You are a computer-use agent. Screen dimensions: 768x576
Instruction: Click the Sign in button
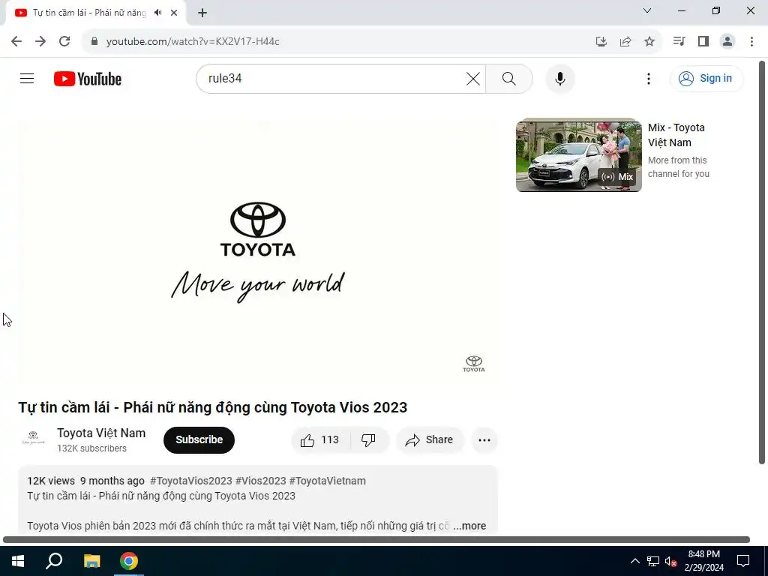click(x=706, y=78)
